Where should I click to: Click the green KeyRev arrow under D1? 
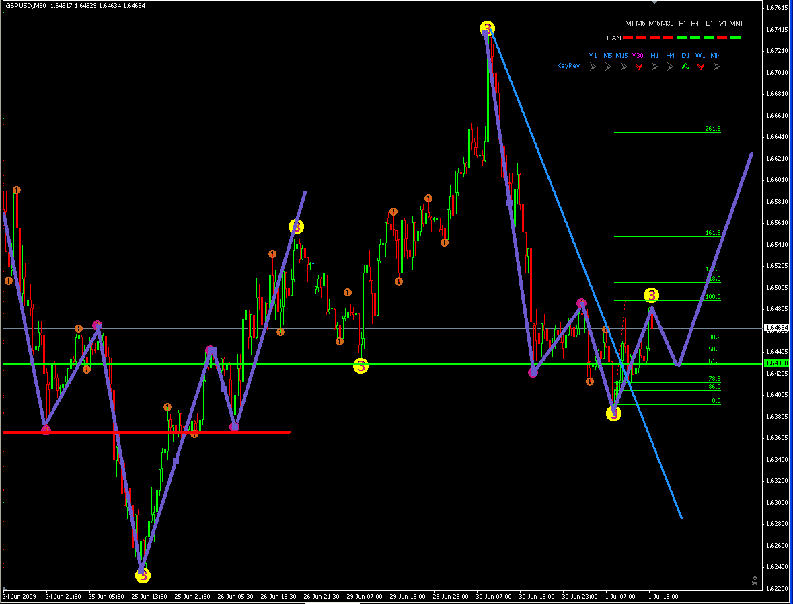(685, 66)
